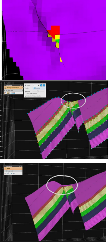Click the first tool icon in the middle palette

(x=5, y=93)
